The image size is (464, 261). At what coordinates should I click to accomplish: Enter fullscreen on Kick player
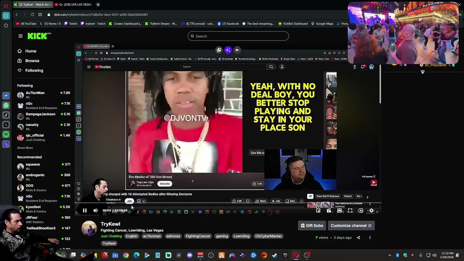[350, 211]
